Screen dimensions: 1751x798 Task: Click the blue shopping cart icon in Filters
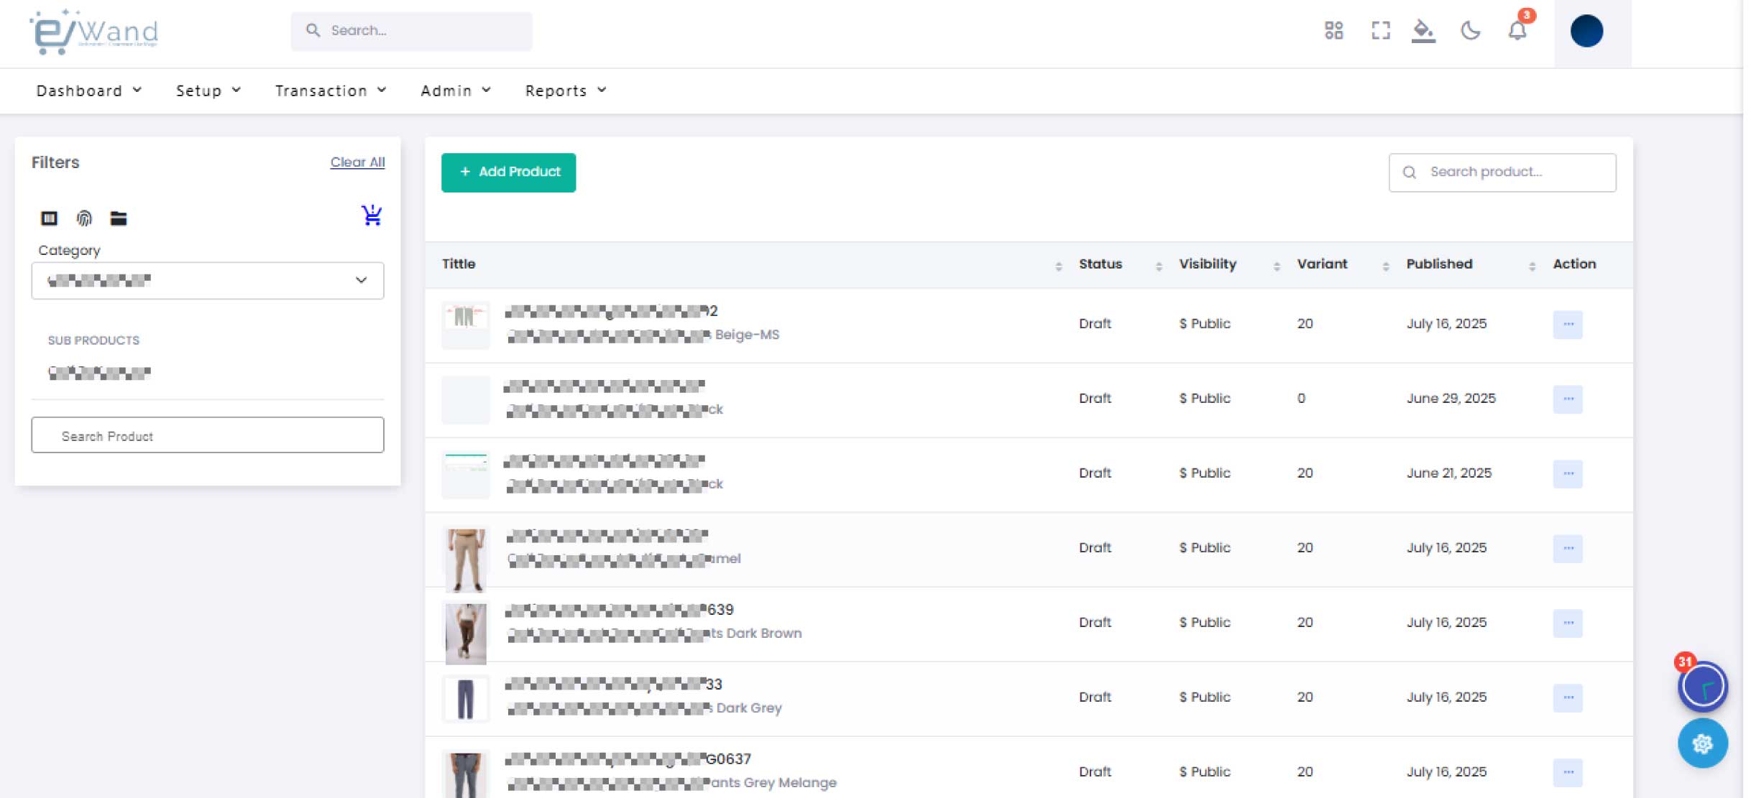(372, 215)
